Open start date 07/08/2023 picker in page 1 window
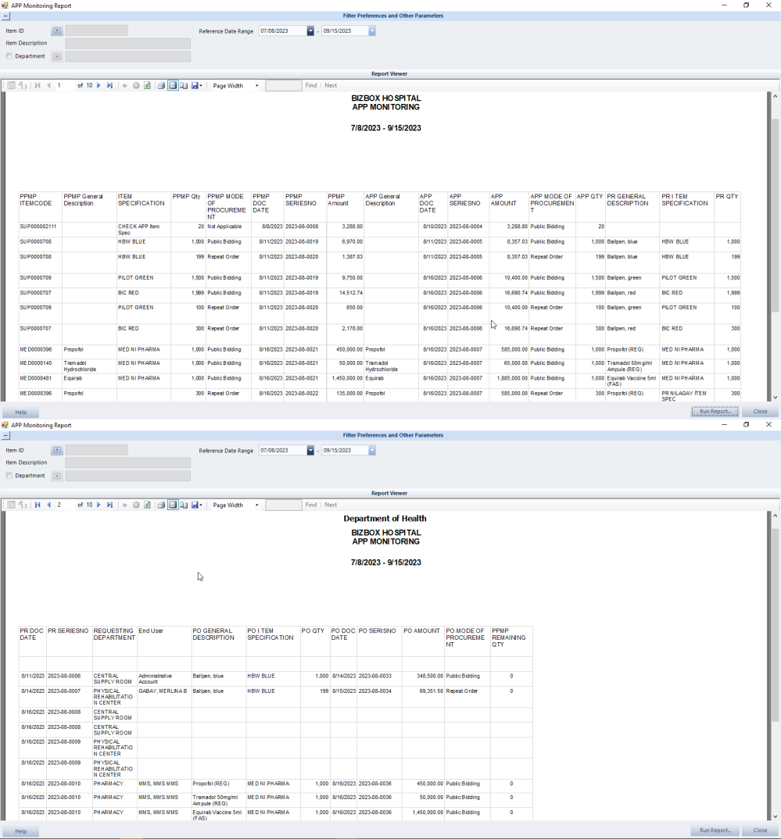The height and width of the screenshot is (839, 781). pos(310,31)
